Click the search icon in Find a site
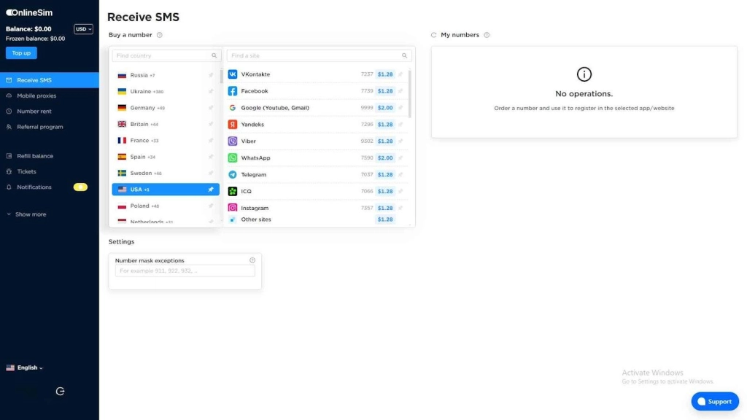Image resolution: width=747 pixels, height=420 pixels. pyautogui.click(x=404, y=55)
